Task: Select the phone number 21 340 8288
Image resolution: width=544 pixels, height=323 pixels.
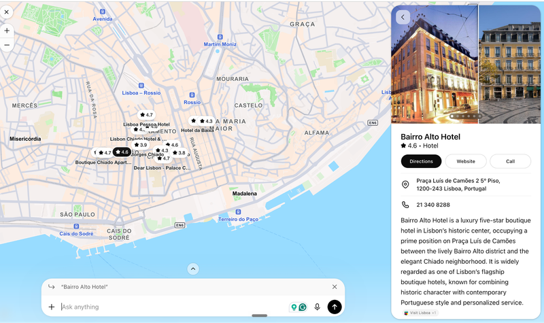Action: pos(433,205)
